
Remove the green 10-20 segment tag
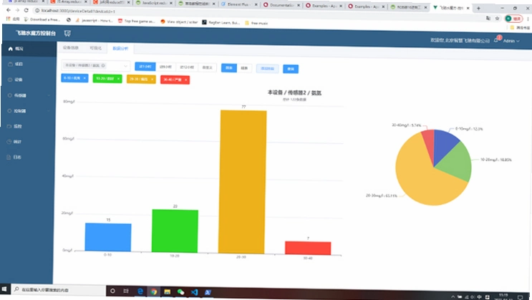[118, 79]
